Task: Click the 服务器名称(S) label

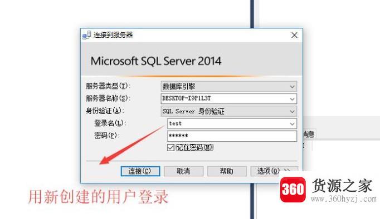Action: pos(108,98)
